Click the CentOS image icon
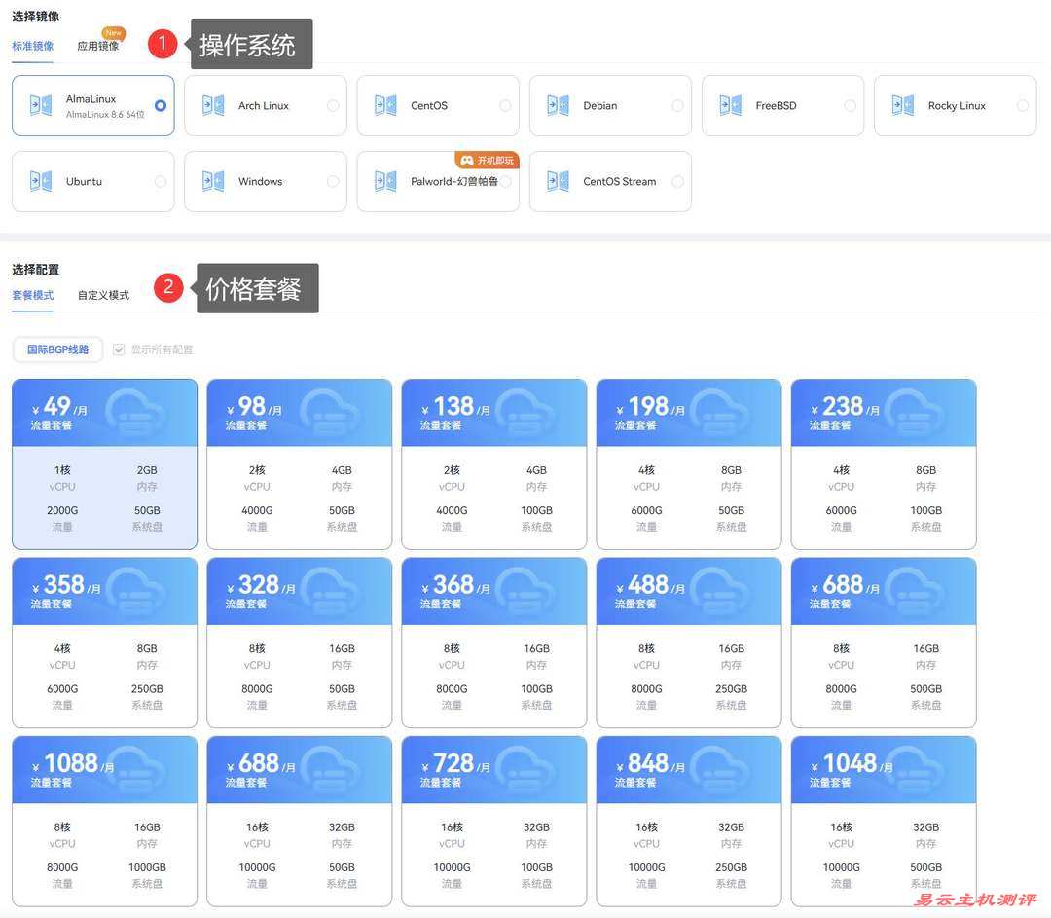The width and height of the screenshot is (1051, 918). coord(385,105)
